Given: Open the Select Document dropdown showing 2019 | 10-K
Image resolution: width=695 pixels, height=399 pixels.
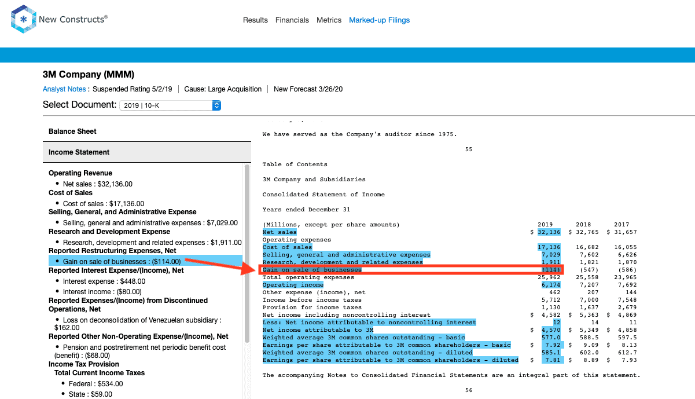Looking at the screenshot, I should coord(170,105).
